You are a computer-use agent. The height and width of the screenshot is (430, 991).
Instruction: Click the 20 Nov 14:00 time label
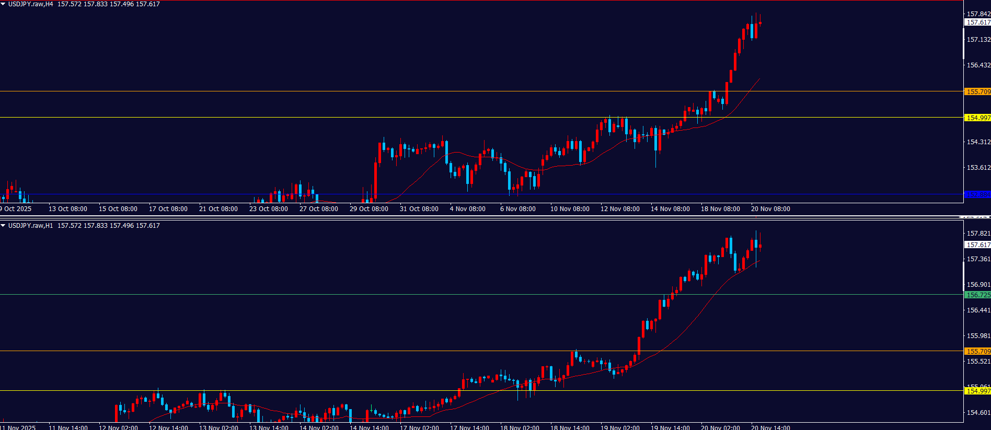pos(770,428)
